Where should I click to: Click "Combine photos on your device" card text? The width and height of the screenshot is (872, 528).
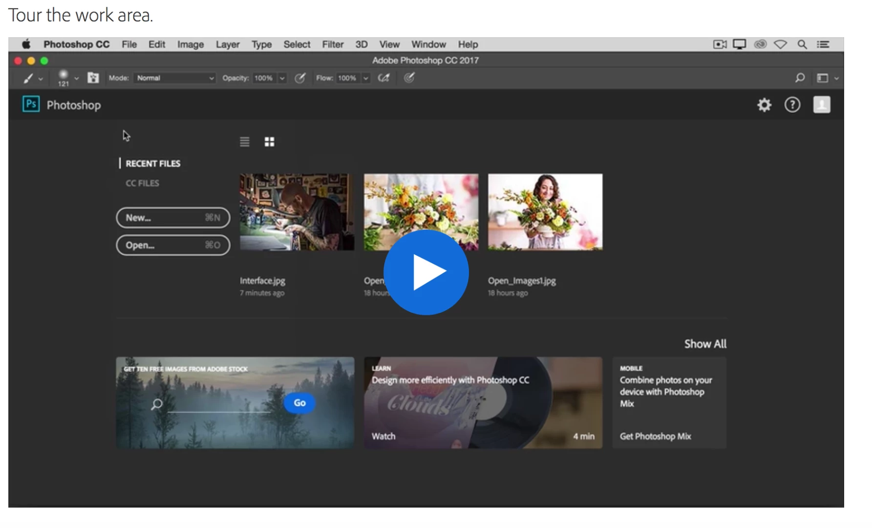(x=666, y=392)
